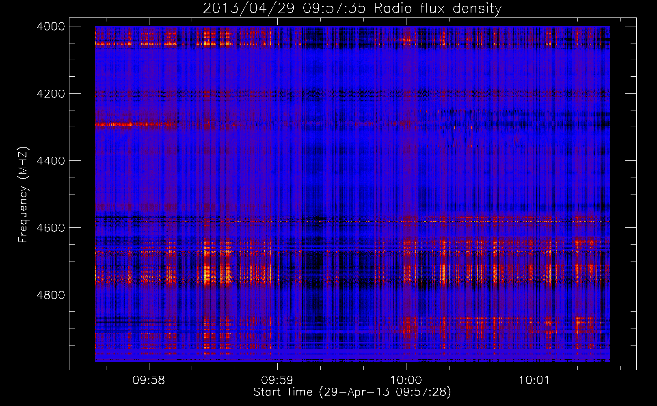Click the 10:01 time axis label

534,380
